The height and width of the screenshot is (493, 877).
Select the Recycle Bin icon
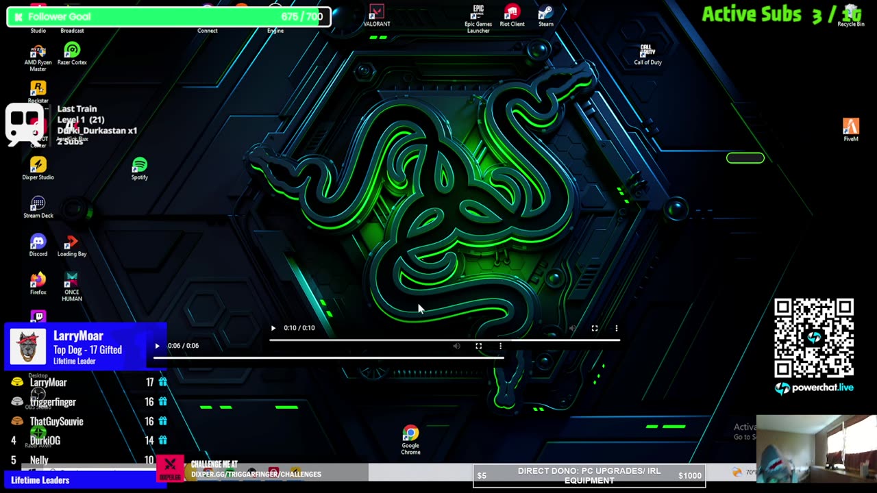point(851,16)
